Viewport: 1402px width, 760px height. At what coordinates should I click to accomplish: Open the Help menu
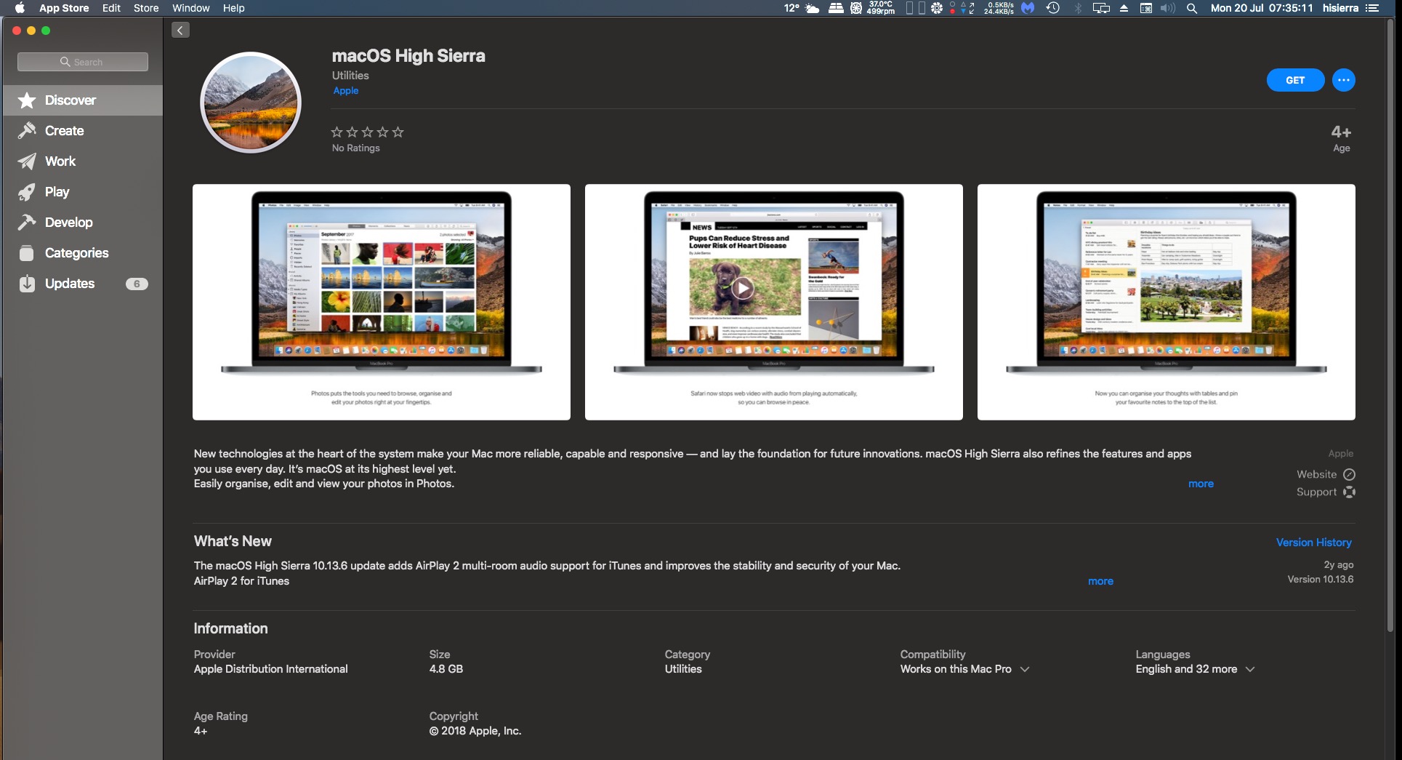(x=233, y=8)
